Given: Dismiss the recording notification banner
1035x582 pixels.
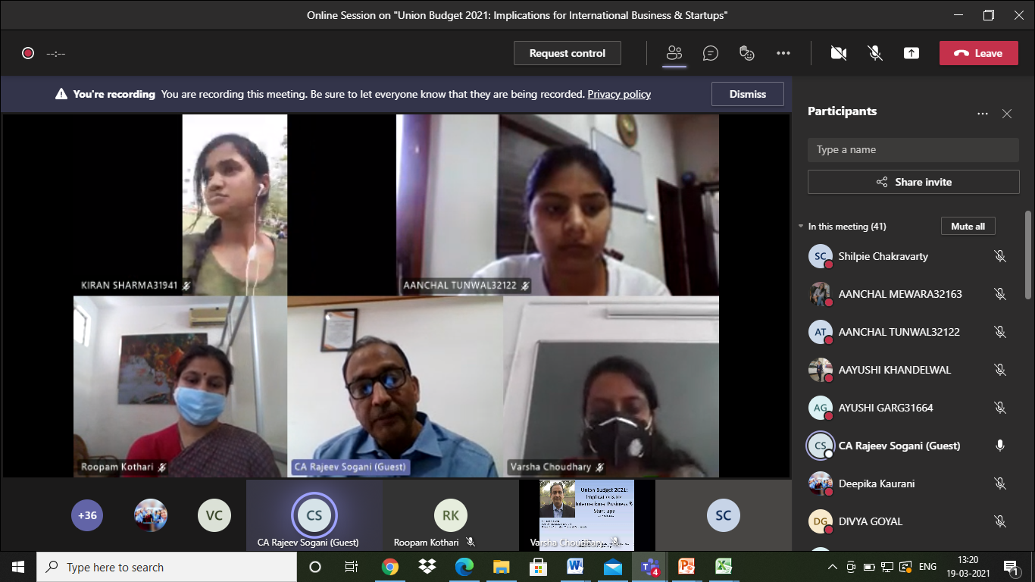Looking at the screenshot, I should 747,94.
